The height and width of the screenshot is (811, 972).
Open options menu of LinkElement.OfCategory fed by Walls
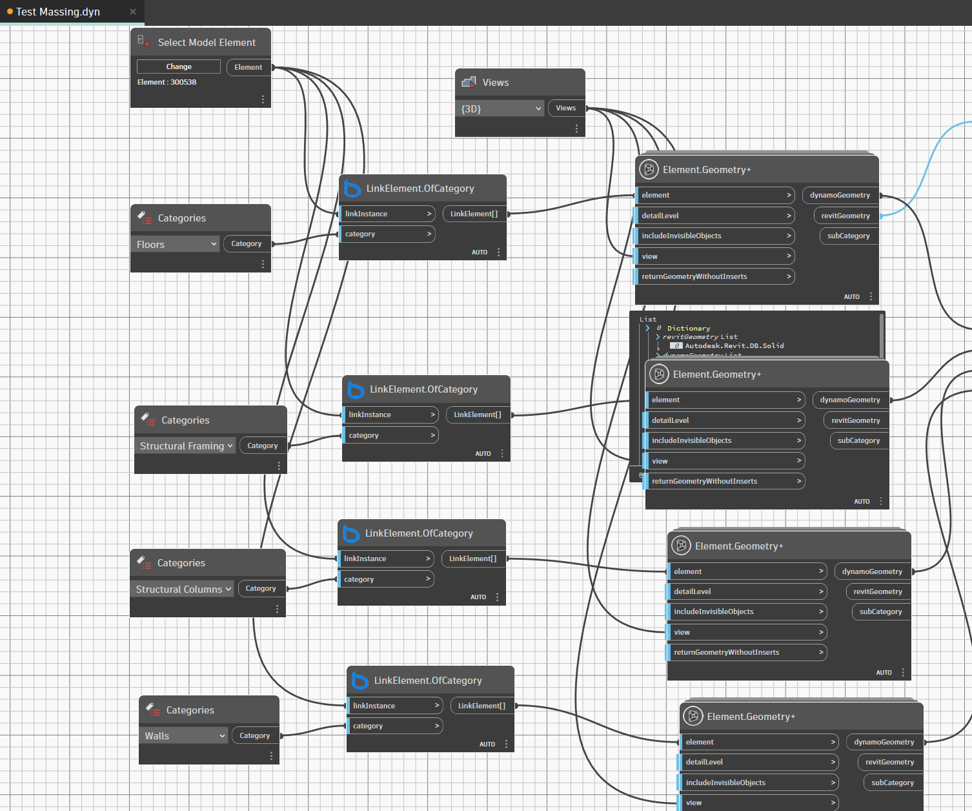(x=506, y=744)
